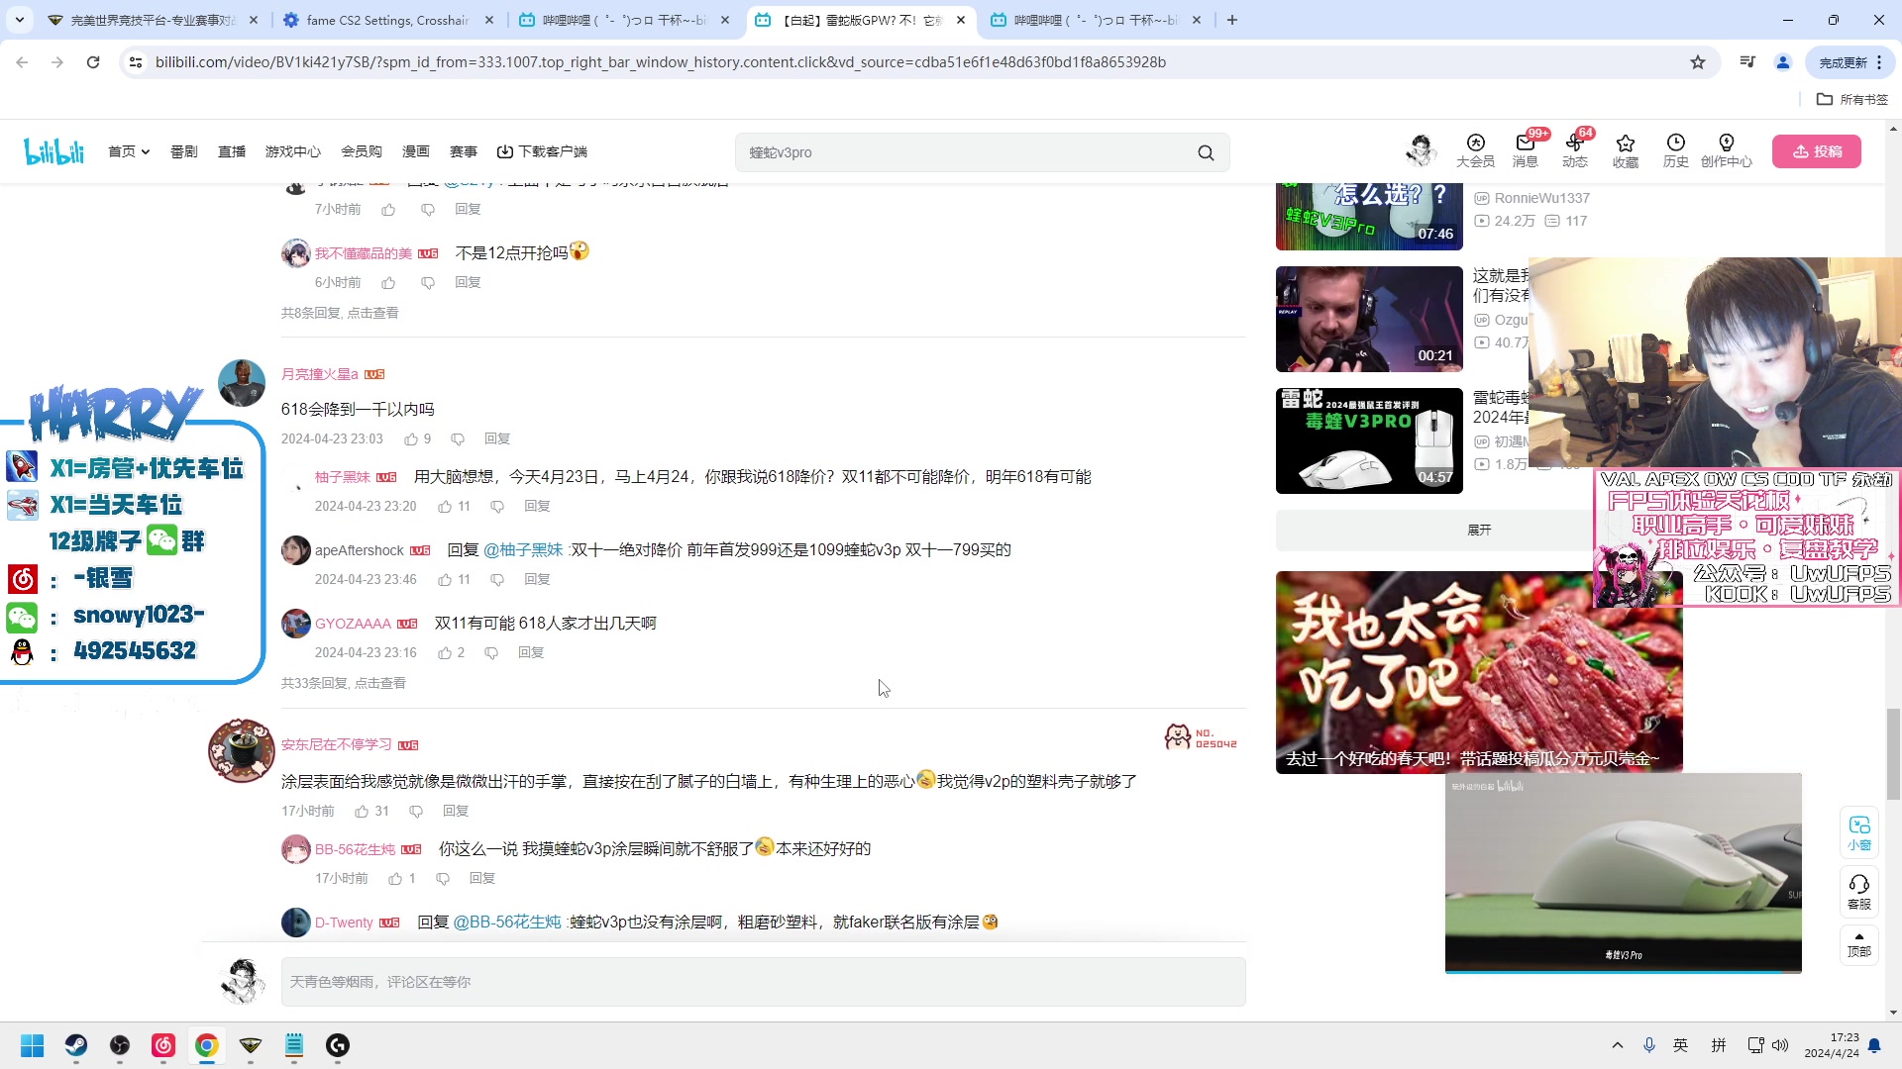Click the comment input box
The image size is (1902, 1069).
(x=763, y=982)
